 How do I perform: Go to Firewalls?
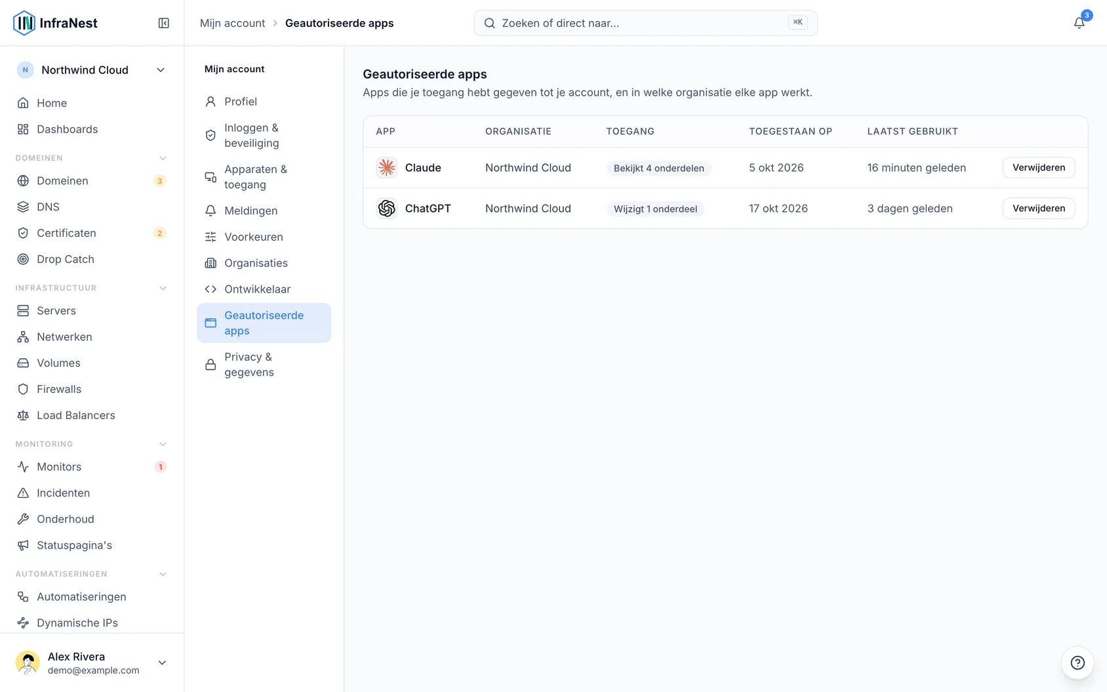point(92,390)
